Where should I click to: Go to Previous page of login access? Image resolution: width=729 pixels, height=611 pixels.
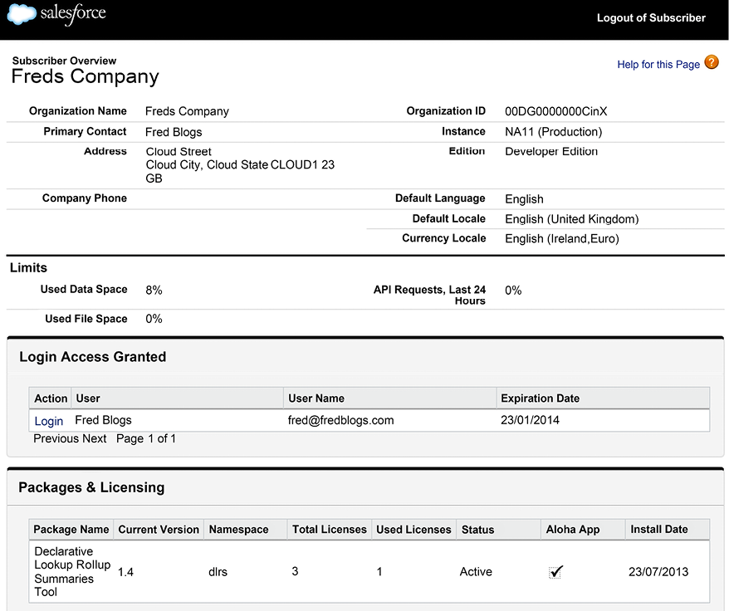click(x=56, y=438)
